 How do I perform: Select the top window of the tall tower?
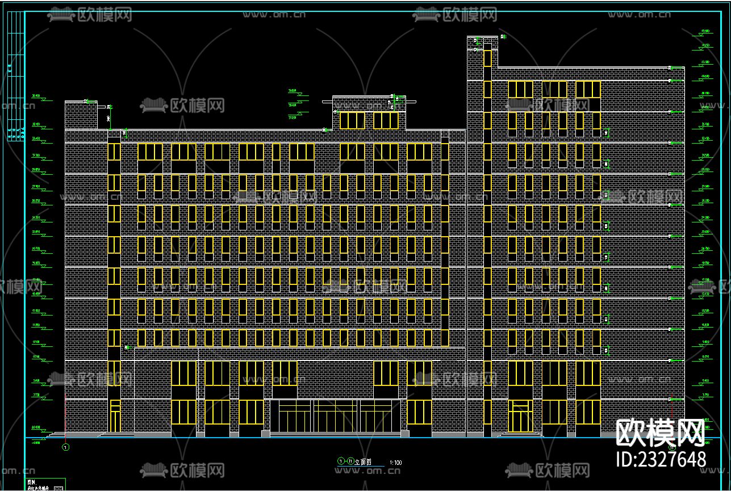[x=487, y=58]
